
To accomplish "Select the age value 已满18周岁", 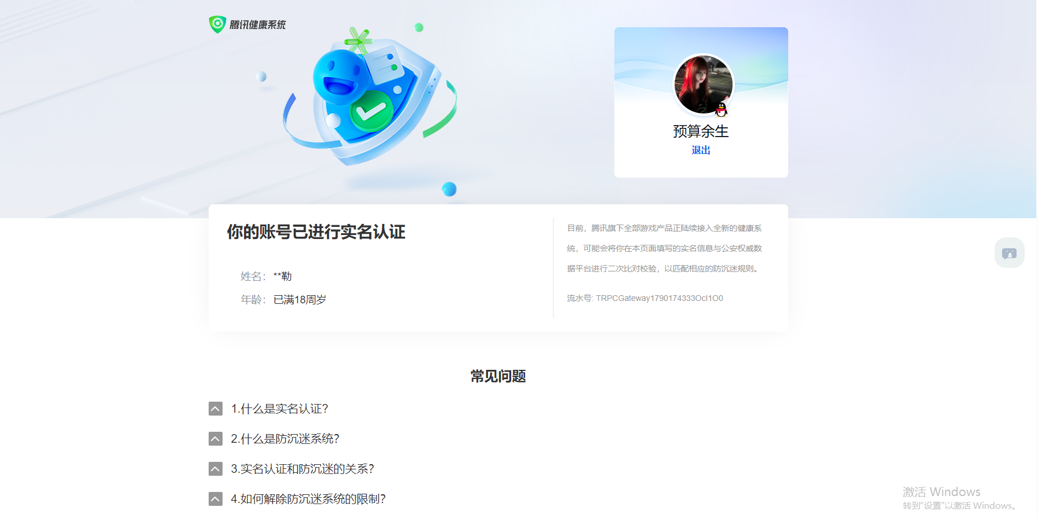I will click(x=300, y=300).
